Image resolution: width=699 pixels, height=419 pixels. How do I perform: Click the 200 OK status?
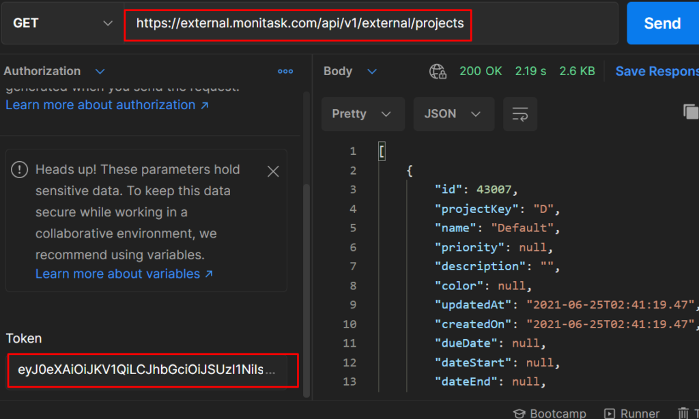click(481, 72)
